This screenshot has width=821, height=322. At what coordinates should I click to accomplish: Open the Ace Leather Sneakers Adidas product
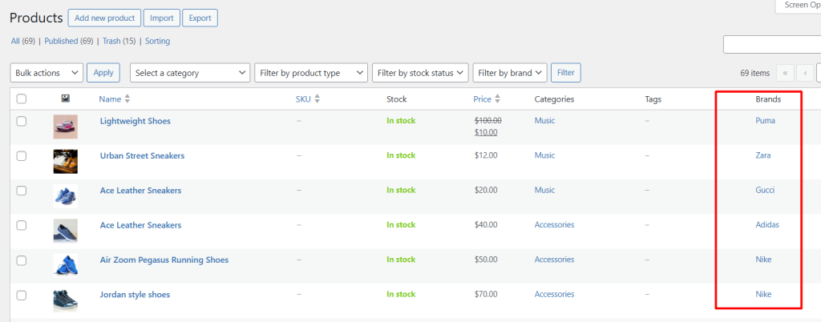click(140, 225)
